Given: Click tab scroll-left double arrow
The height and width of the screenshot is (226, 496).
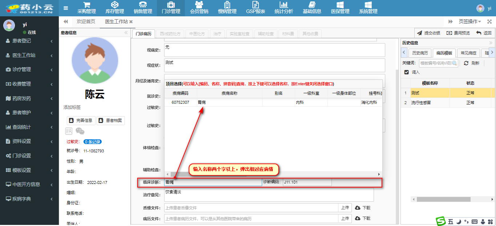Looking at the screenshot, I should 66,21.
